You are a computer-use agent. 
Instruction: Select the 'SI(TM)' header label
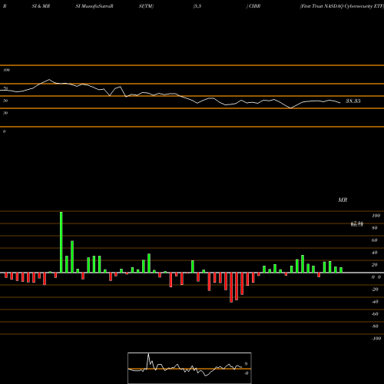[146, 6]
